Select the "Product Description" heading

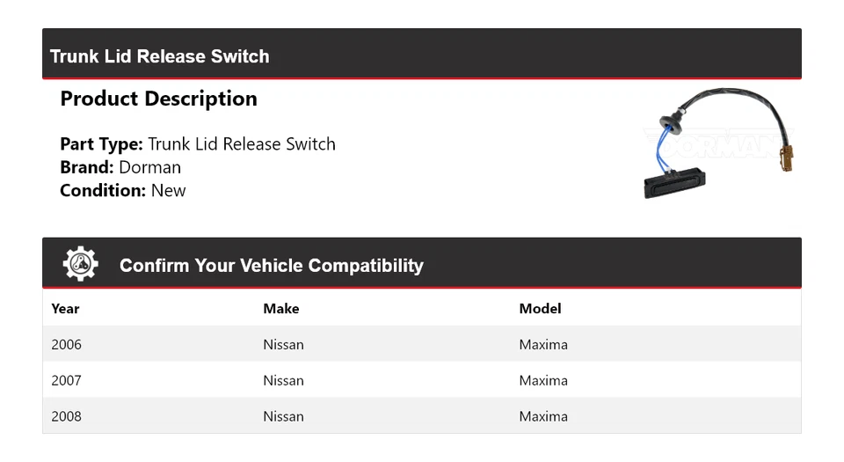pyautogui.click(x=158, y=99)
